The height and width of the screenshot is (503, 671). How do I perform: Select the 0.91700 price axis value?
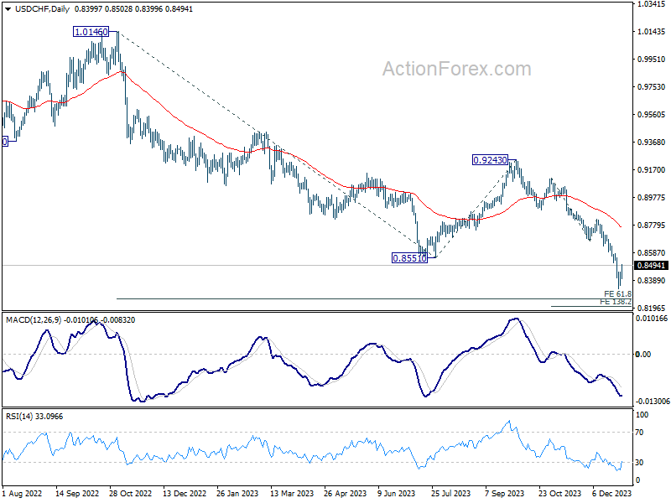pos(651,170)
